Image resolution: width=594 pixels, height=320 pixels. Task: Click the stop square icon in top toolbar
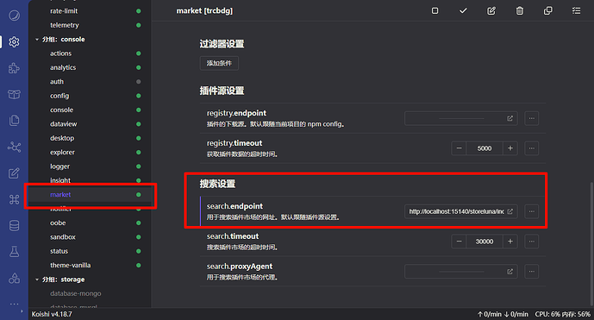[x=435, y=10]
